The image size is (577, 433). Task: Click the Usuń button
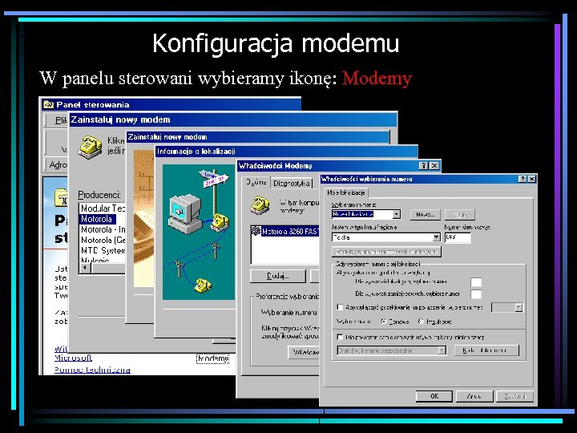point(460,214)
